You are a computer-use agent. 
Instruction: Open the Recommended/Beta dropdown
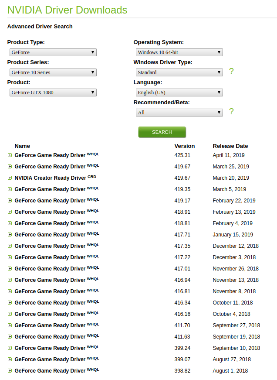[179, 113]
